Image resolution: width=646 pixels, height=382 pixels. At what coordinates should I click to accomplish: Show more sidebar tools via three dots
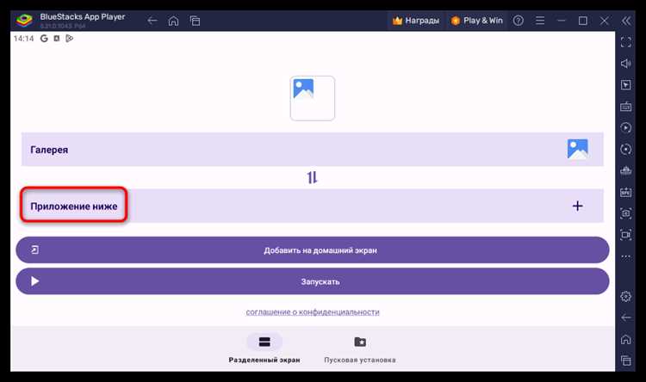click(626, 256)
